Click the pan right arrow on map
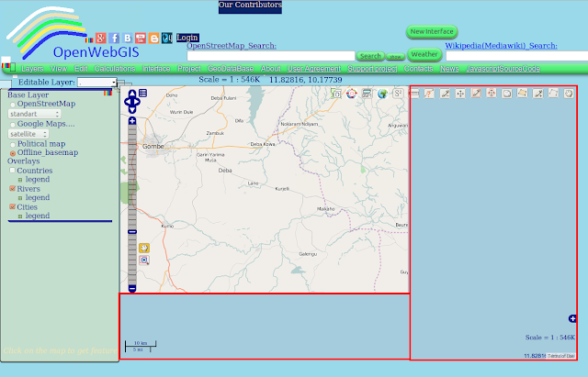588x377 pixels. coord(138,102)
